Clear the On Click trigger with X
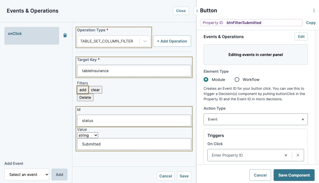The width and height of the screenshot is (319, 183). (298, 155)
